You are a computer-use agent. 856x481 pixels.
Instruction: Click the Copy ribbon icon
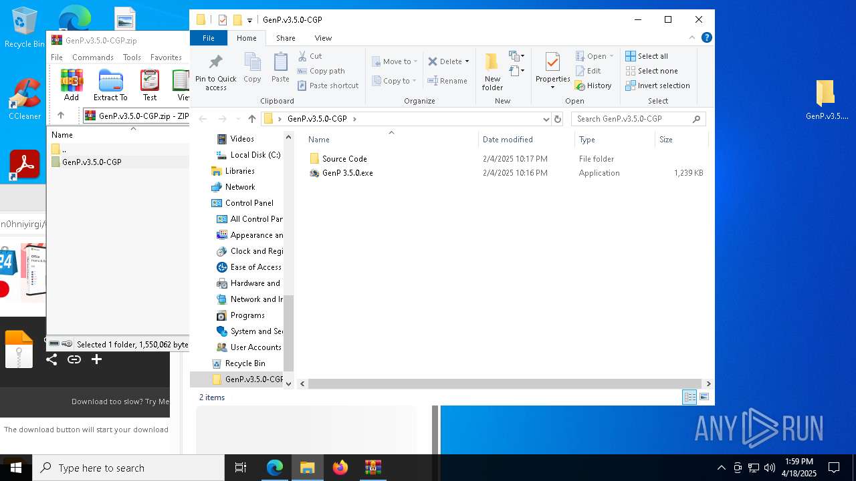[x=252, y=68]
